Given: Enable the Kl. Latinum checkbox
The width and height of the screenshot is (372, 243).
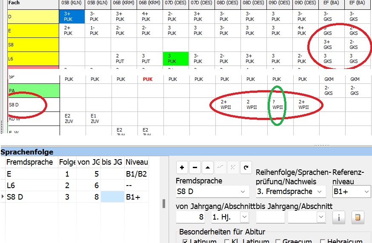Looking at the screenshot, I should [x=227, y=241].
